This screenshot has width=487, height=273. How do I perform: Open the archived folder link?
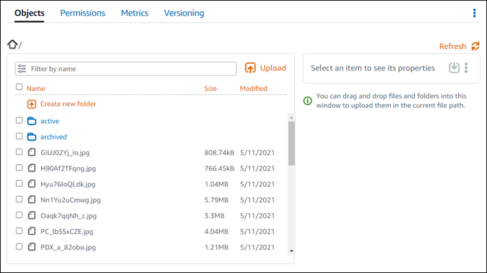tap(53, 137)
